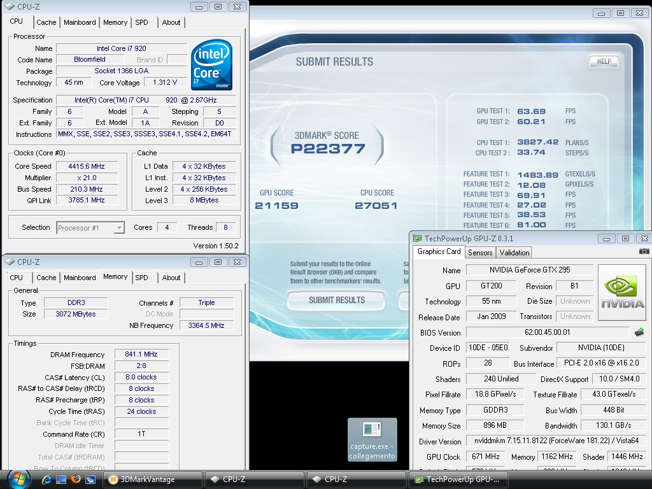Image resolution: width=652 pixels, height=489 pixels.
Task: Click the Command Rate value "1T"
Action: tap(141, 434)
